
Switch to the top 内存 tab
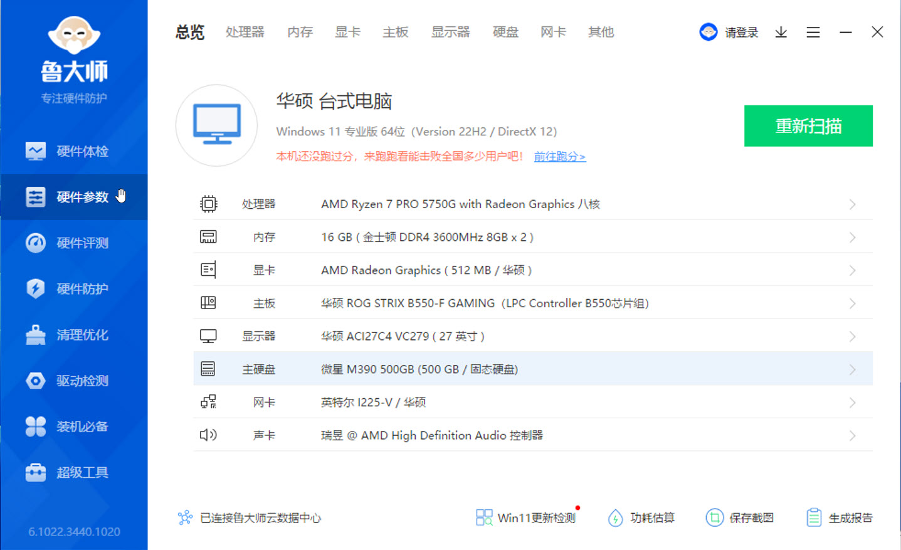point(300,32)
